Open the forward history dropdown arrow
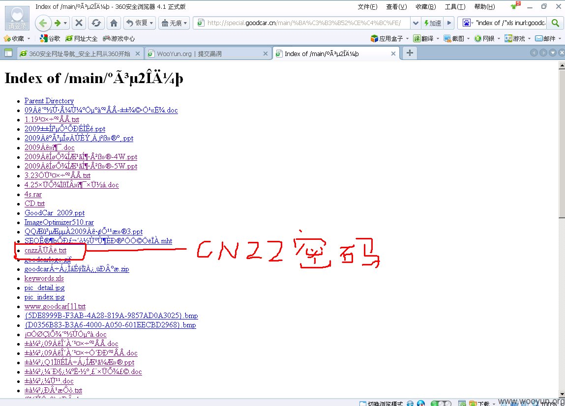This screenshot has height=406, width=565. coord(65,23)
